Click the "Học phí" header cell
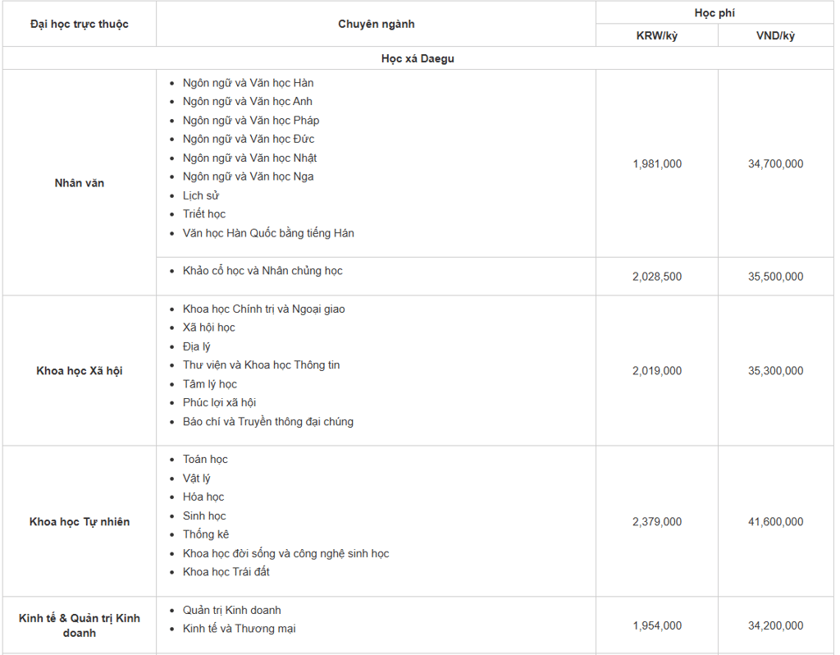The height and width of the screenshot is (655, 840). point(714,13)
